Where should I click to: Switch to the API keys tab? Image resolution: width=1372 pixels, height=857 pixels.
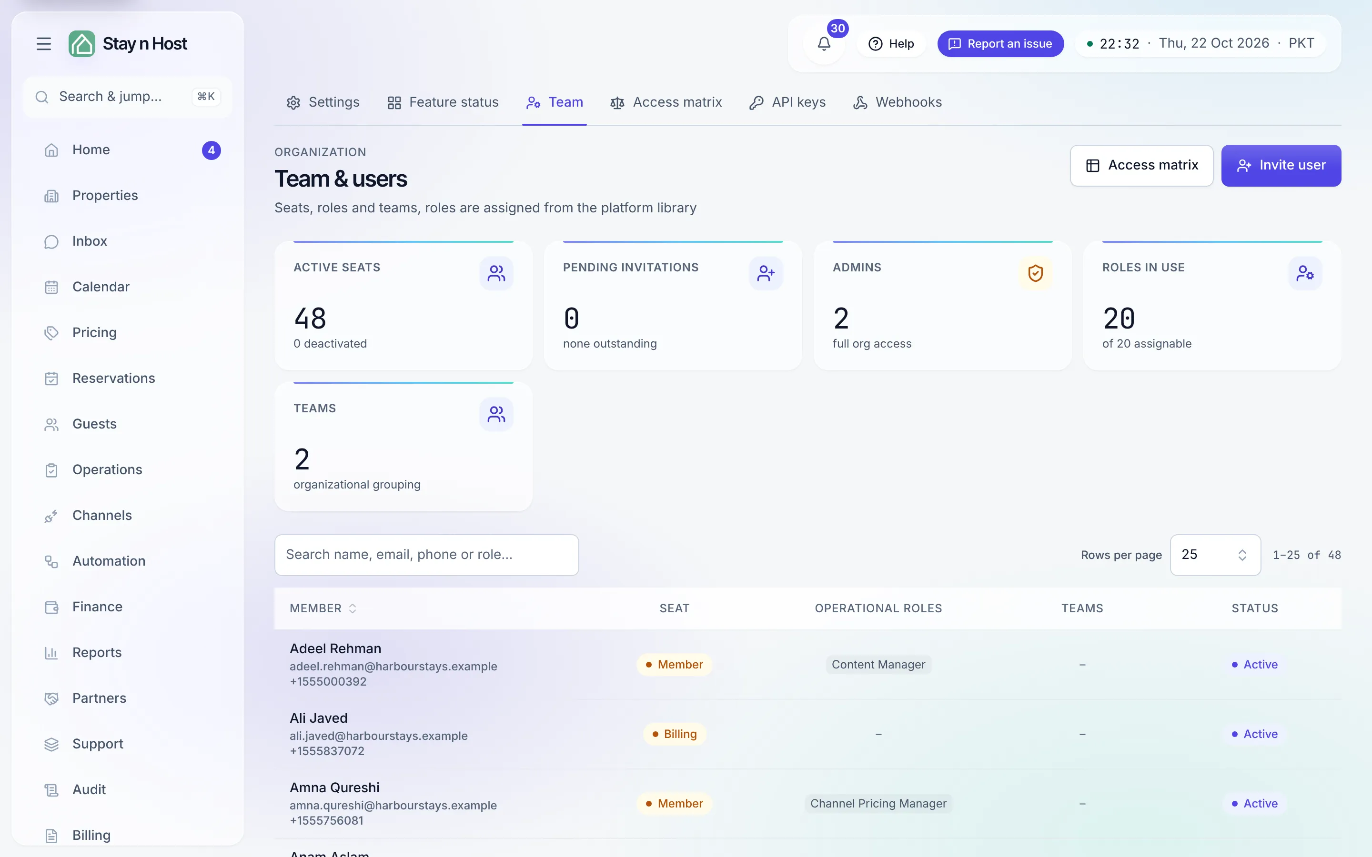click(787, 102)
